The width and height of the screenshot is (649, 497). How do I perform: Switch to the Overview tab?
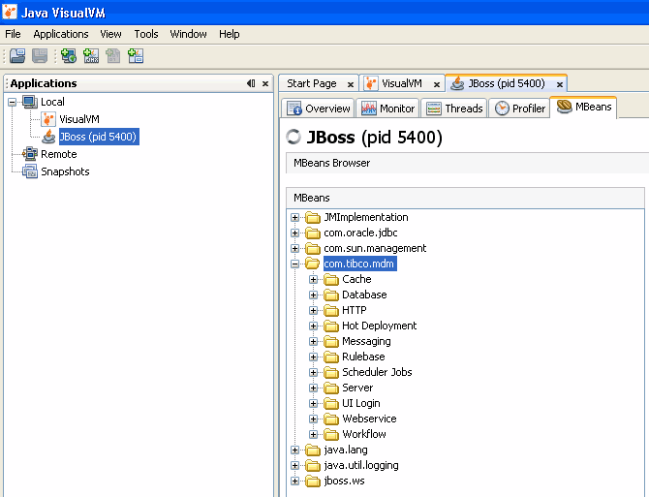(x=318, y=108)
